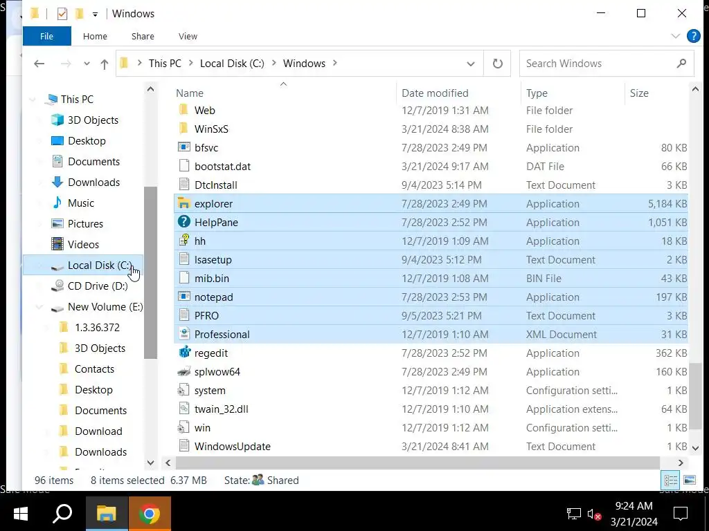Click the 3D Objects icon under This PC
Screen dimensions: 709x531
tap(57, 120)
